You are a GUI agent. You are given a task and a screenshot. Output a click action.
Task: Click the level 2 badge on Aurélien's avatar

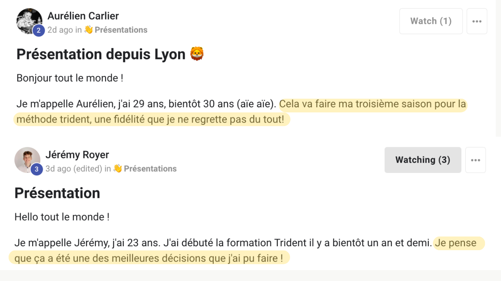pyautogui.click(x=39, y=30)
